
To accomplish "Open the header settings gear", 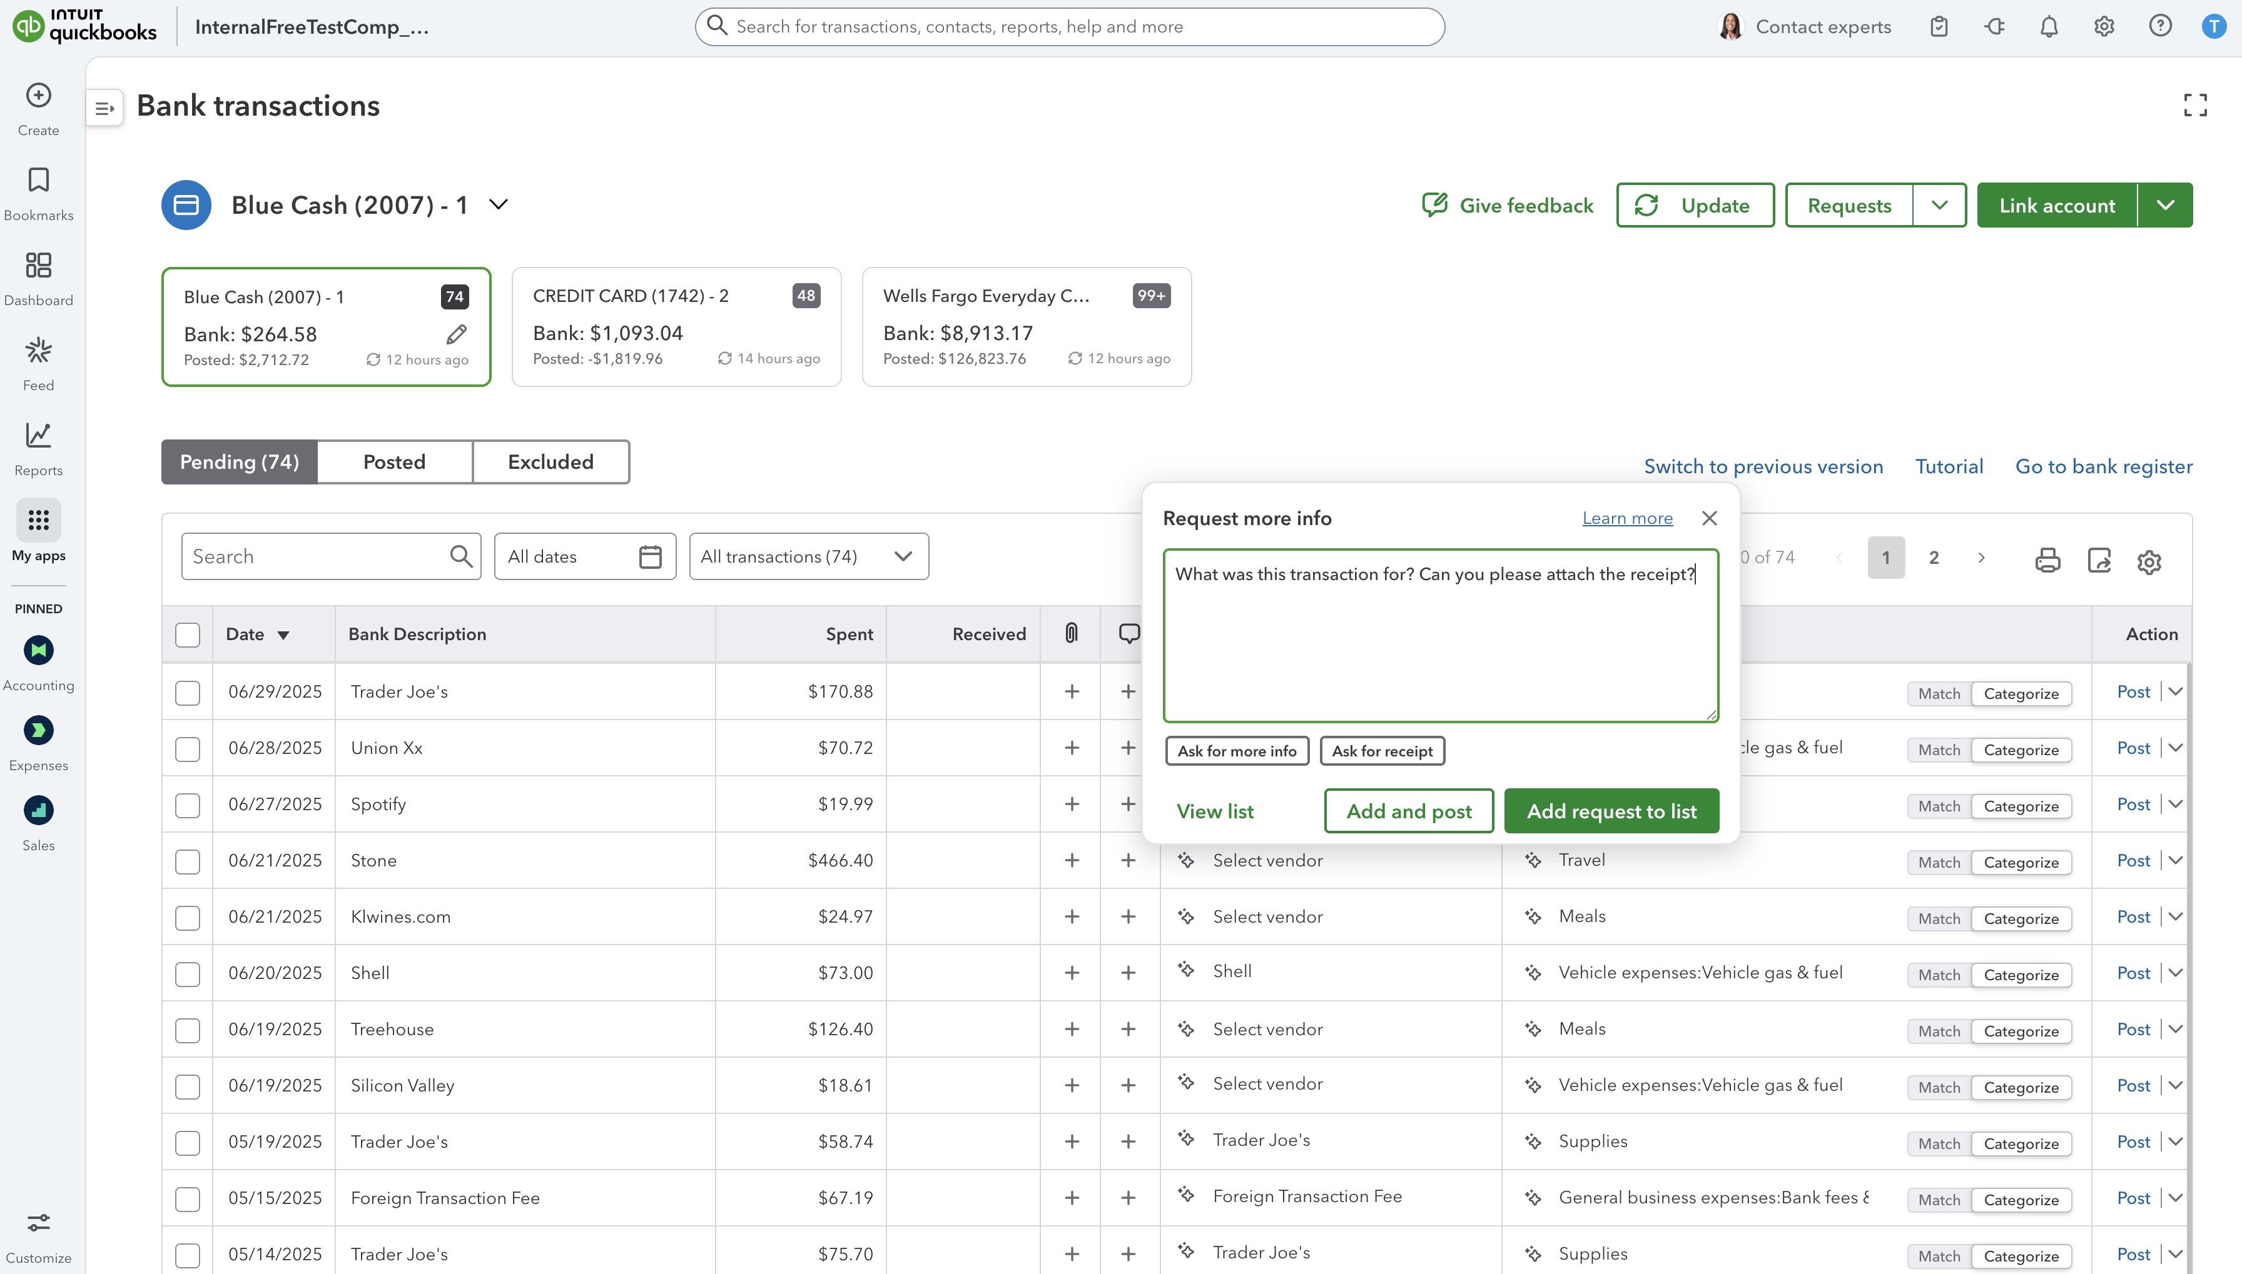I will [2104, 27].
